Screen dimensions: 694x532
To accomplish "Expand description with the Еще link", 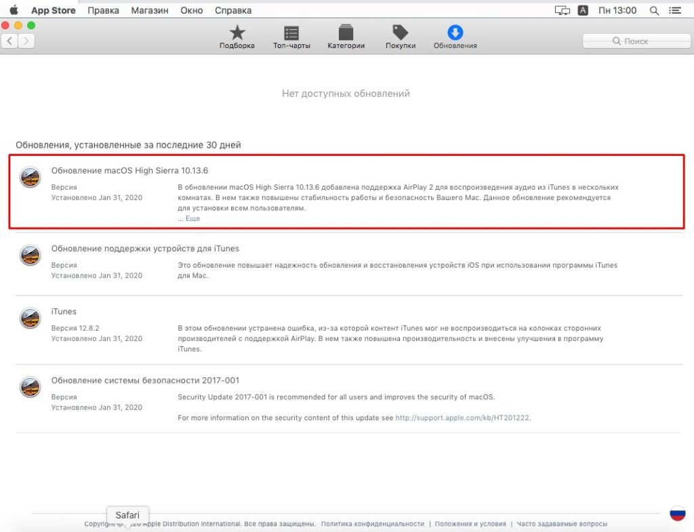I will click(x=192, y=218).
